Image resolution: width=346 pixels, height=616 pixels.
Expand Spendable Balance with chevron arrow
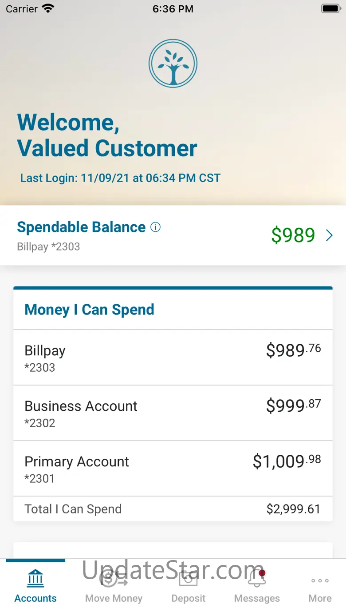(x=329, y=235)
